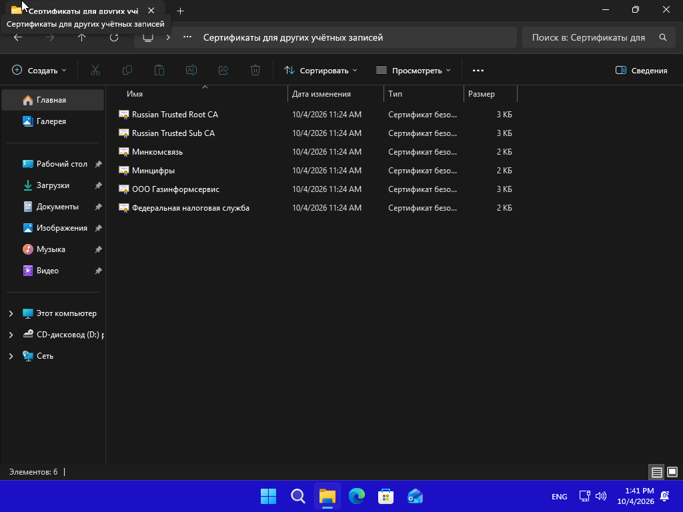Open Outlook from taskbar
683x512 pixels.
pos(415,496)
